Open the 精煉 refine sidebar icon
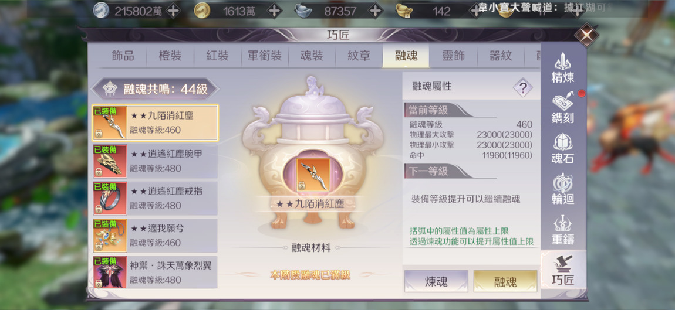This screenshot has height=310, width=675. point(563,68)
